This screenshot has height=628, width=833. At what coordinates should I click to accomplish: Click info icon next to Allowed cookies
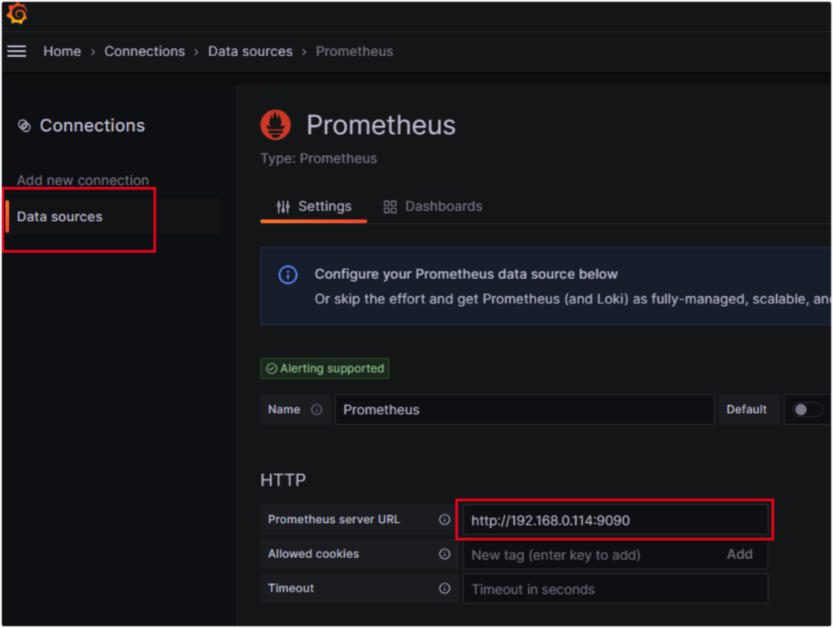point(444,554)
